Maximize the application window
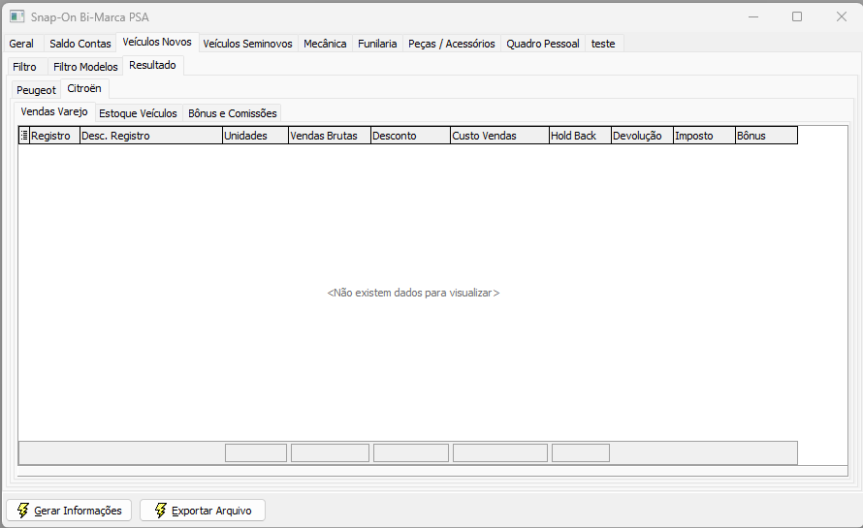 tap(797, 17)
